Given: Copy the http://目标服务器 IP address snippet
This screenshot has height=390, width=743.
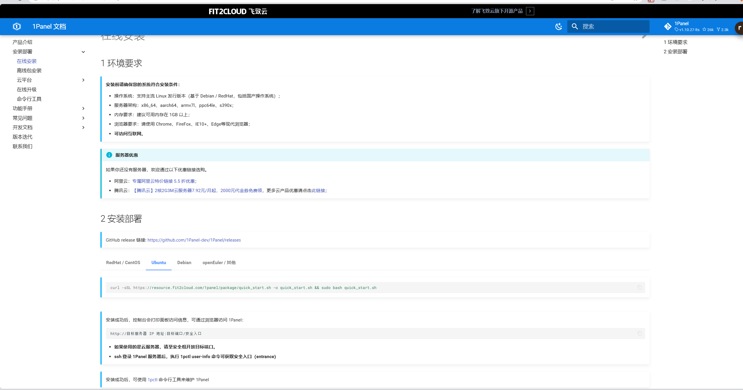Looking at the screenshot, I should [x=640, y=333].
